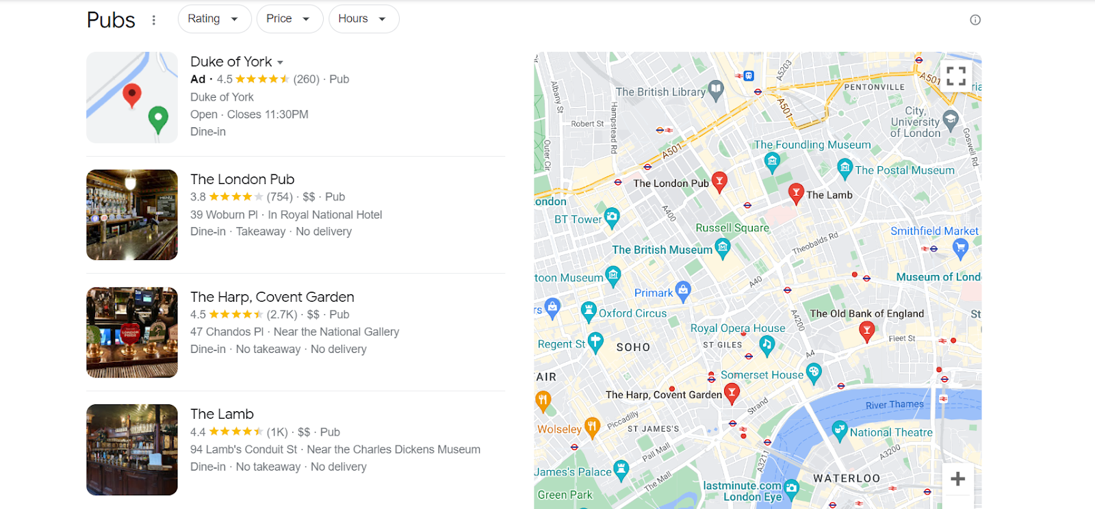This screenshot has height=509, width=1095.
Task: Open the Hours filter dropdown
Action: point(363,18)
